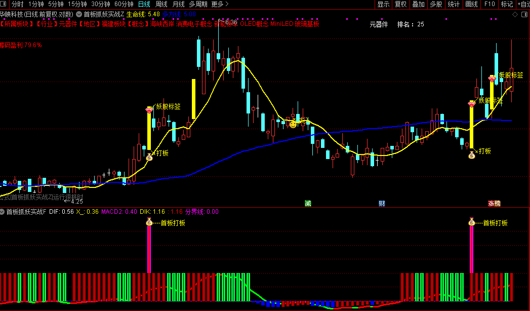The width and height of the screenshot is (530, 311).
Task: Switch to 15分钟 period
Action: pyautogui.click(x=77, y=4)
